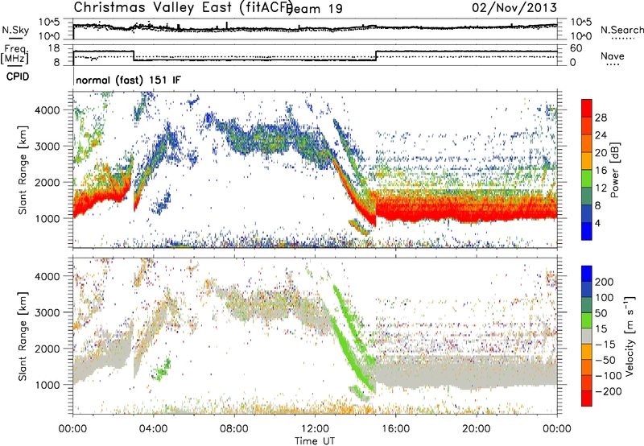Click the '08:00' time axis tick label
Image resolution: width=644 pixels, height=446 pixels.
click(234, 429)
